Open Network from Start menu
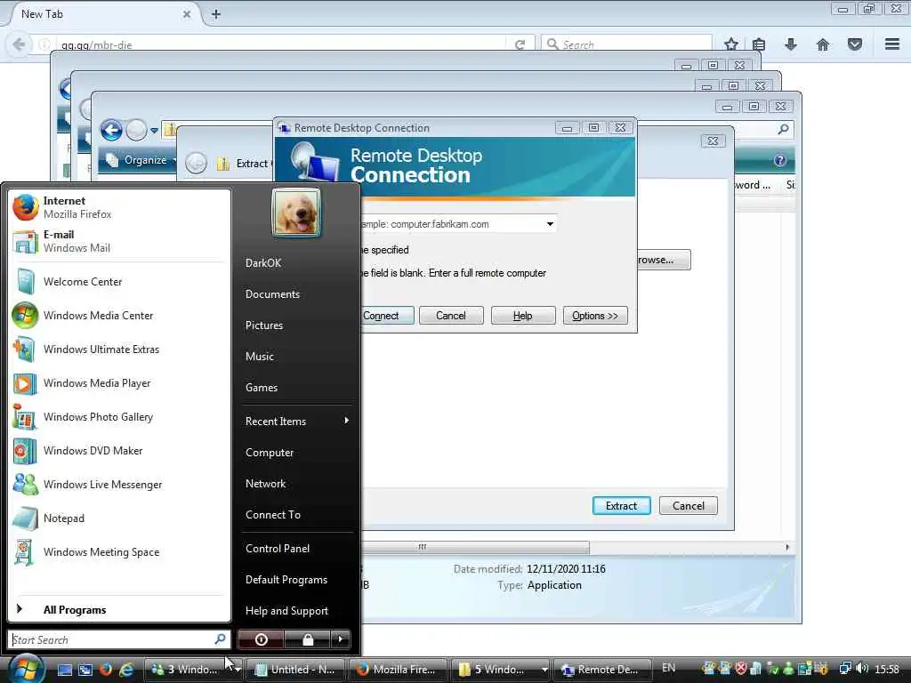The width and height of the screenshot is (911, 683). tap(265, 483)
